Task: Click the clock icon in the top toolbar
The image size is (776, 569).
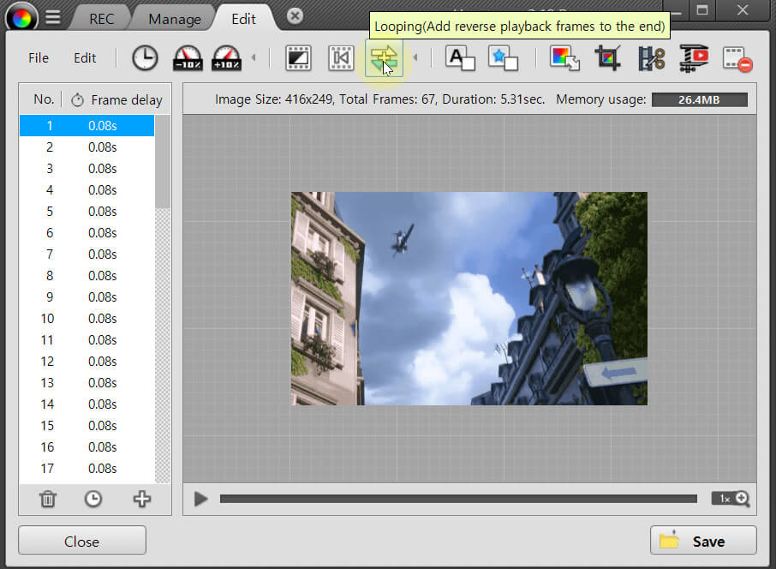Action: (x=145, y=58)
